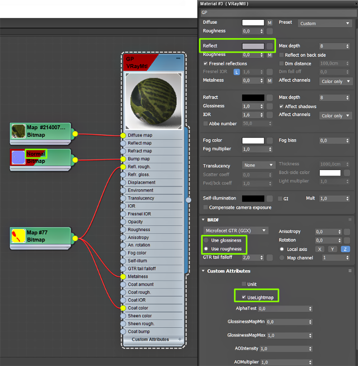Select the Use glossiness radio button
This screenshot has height=366, width=358.
206,240
